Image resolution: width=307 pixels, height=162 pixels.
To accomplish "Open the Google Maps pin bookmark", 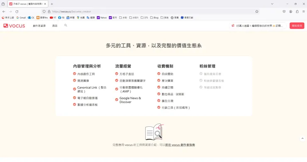I will [x=80, y=17].
